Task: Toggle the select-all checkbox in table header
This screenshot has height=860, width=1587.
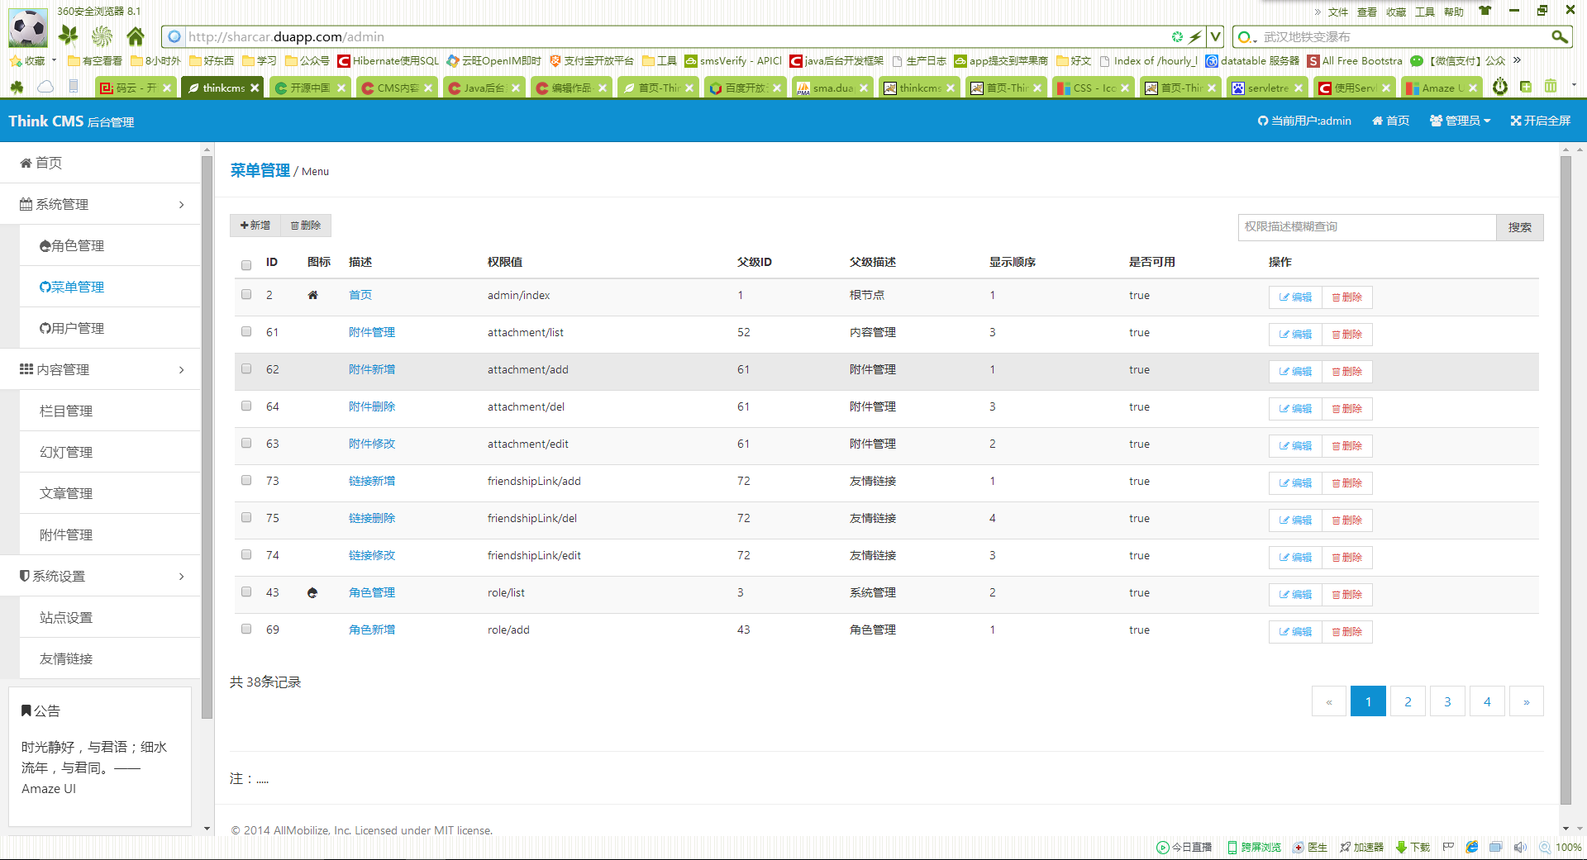Action: [x=246, y=265]
